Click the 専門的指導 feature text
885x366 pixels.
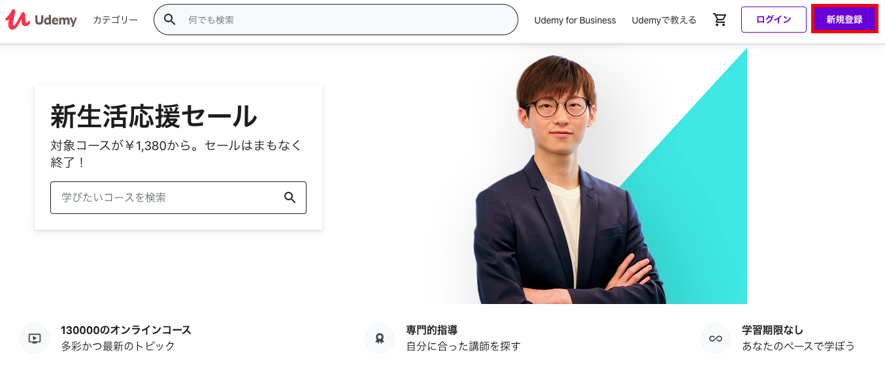coord(432,330)
